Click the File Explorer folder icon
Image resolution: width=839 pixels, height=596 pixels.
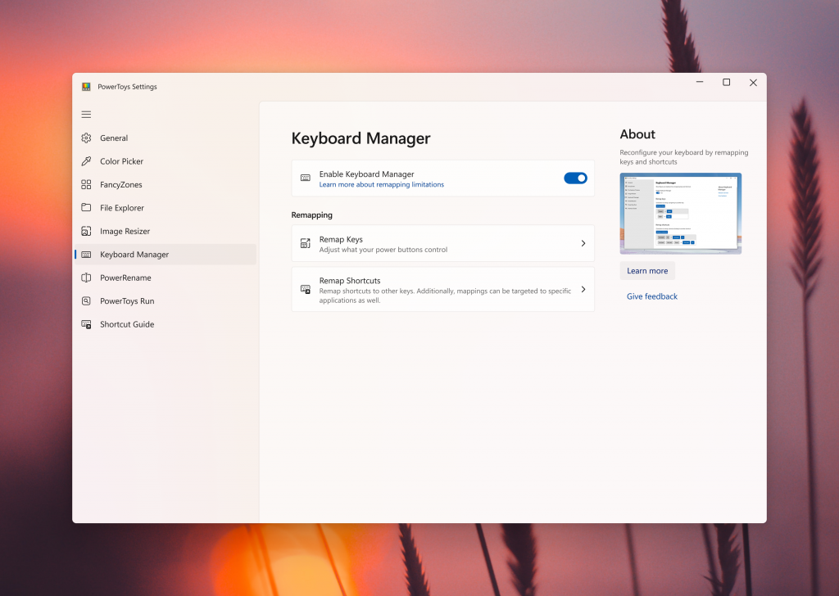86,208
